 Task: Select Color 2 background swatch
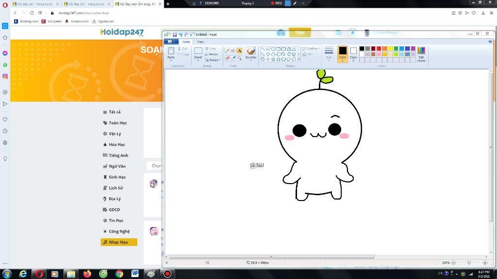click(x=353, y=54)
